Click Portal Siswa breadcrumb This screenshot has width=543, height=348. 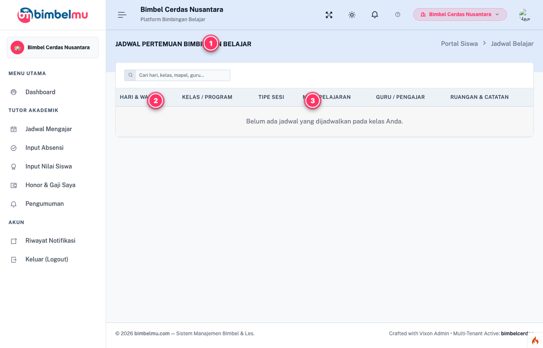point(459,44)
